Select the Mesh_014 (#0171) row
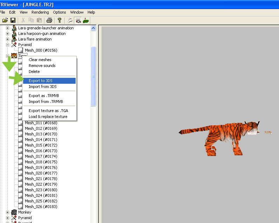This screenshot has height=223, width=279. point(41,140)
